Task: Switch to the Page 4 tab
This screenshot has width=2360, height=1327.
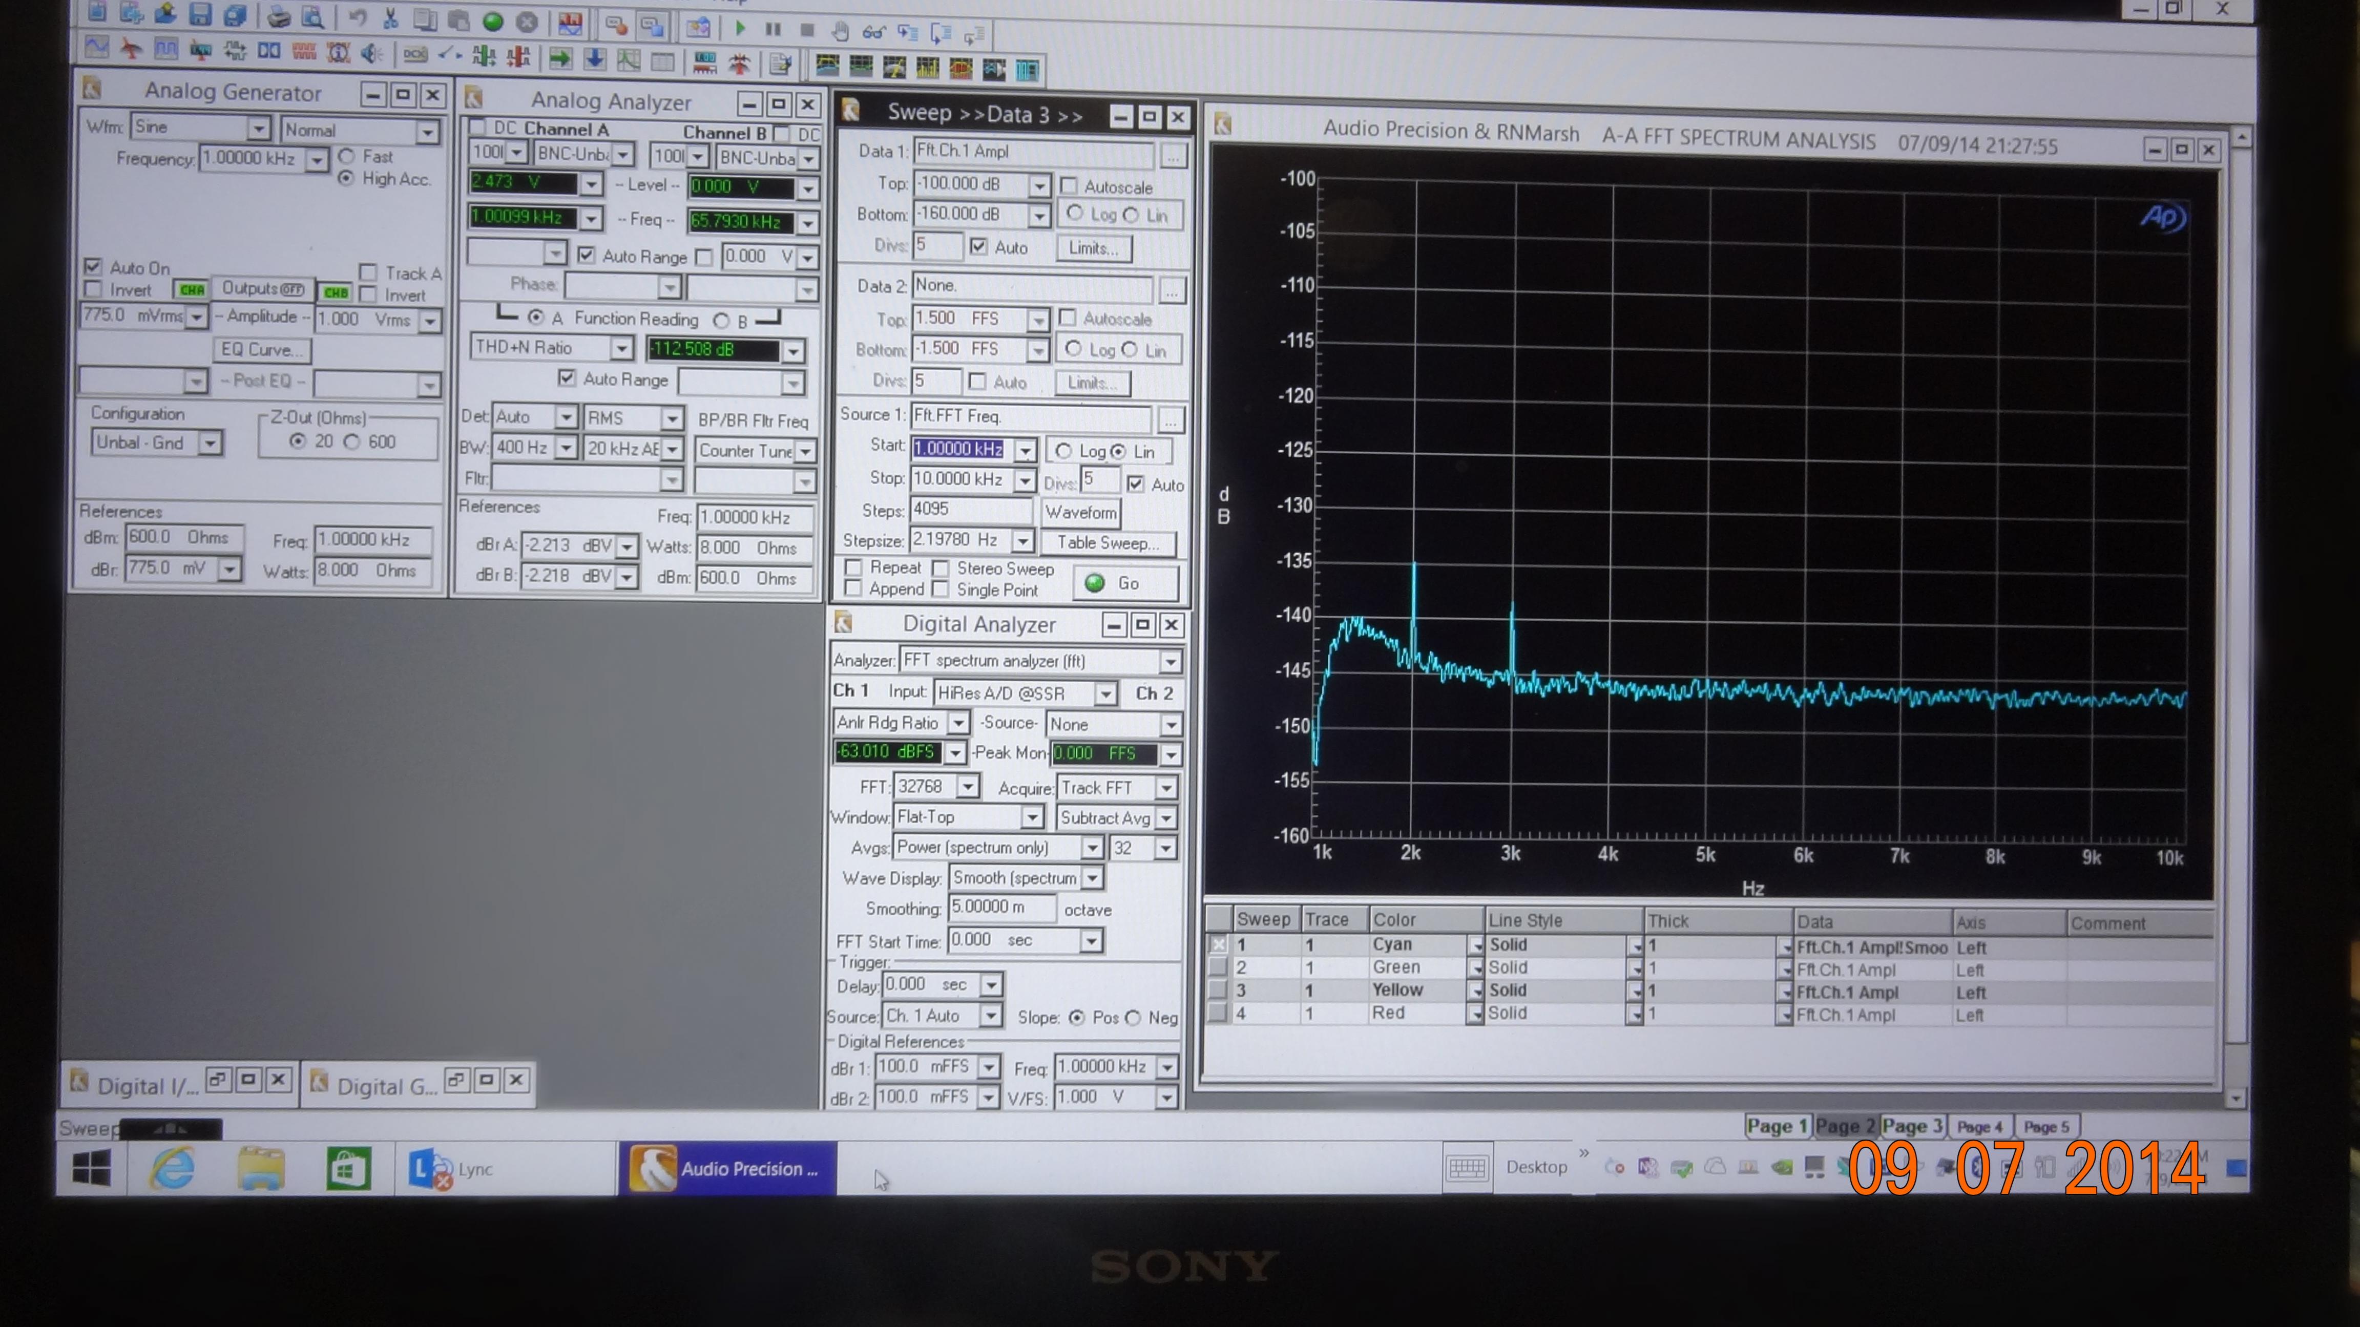Action: 1980,1126
